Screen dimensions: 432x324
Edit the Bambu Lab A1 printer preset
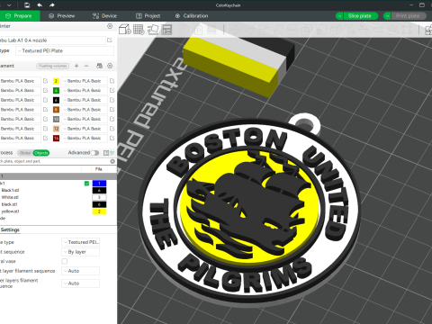(x=110, y=40)
